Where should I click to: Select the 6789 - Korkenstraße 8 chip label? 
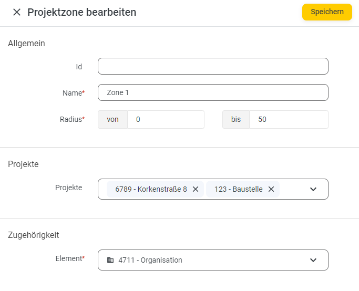tap(151, 189)
